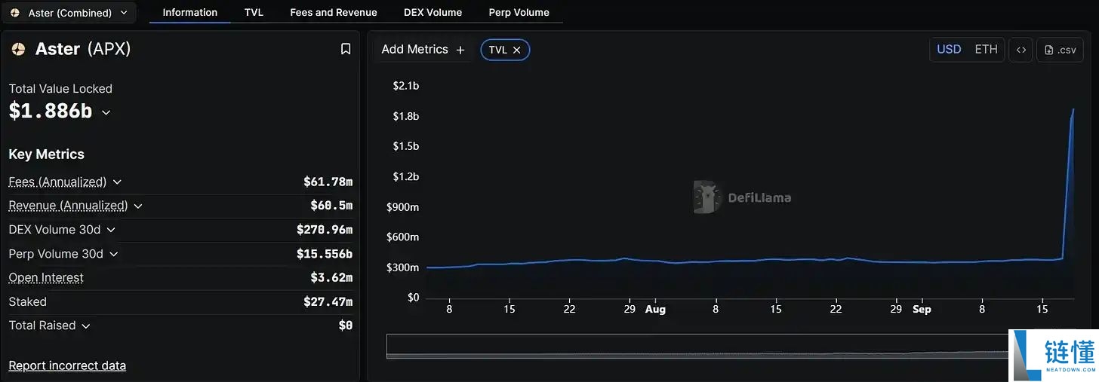Viewport: 1099px width, 382px height.
Task: Open the Perp Volume tab
Action: [x=519, y=12]
